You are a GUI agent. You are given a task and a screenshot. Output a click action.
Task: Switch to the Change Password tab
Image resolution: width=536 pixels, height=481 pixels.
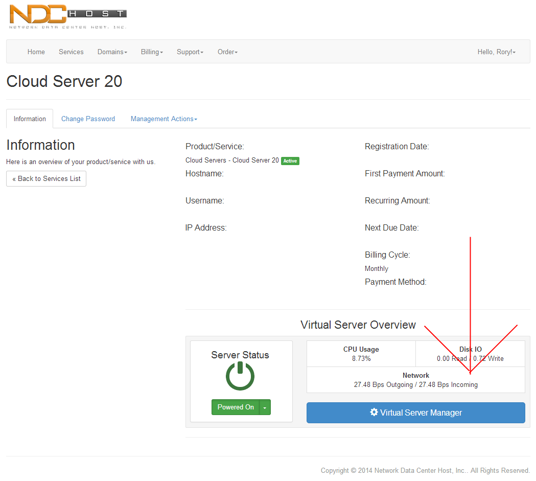point(88,119)
